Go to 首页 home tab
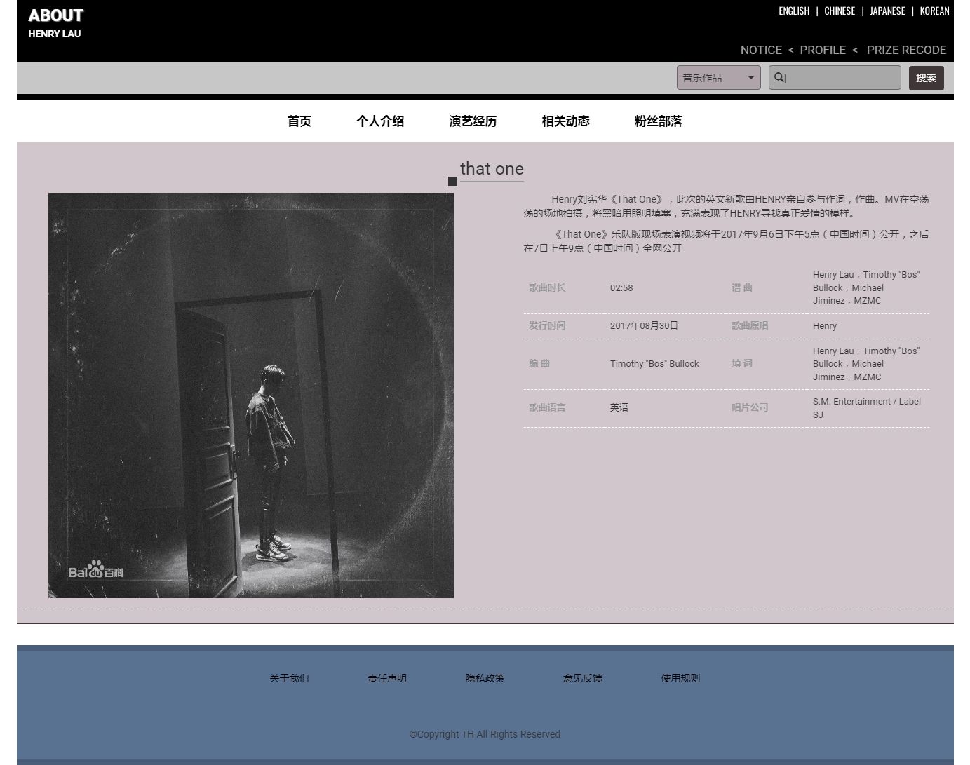 [x=299, y=121]
